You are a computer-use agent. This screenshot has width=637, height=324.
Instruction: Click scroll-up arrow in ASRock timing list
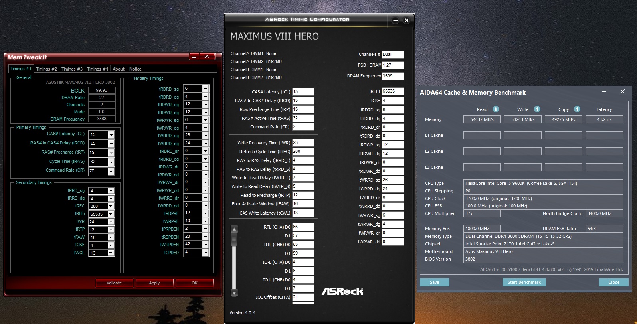pyautogui.click(x=234, y=229)
